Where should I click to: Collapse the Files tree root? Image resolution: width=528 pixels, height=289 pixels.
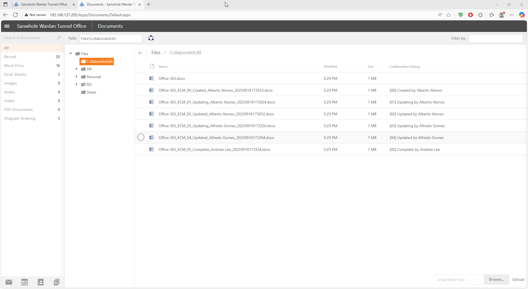pyautogui.click(x=71, y=54)
